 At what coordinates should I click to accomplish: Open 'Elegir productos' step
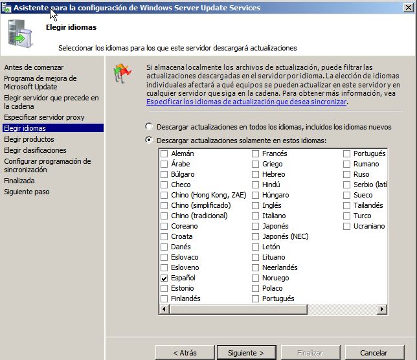coord(29,139)
